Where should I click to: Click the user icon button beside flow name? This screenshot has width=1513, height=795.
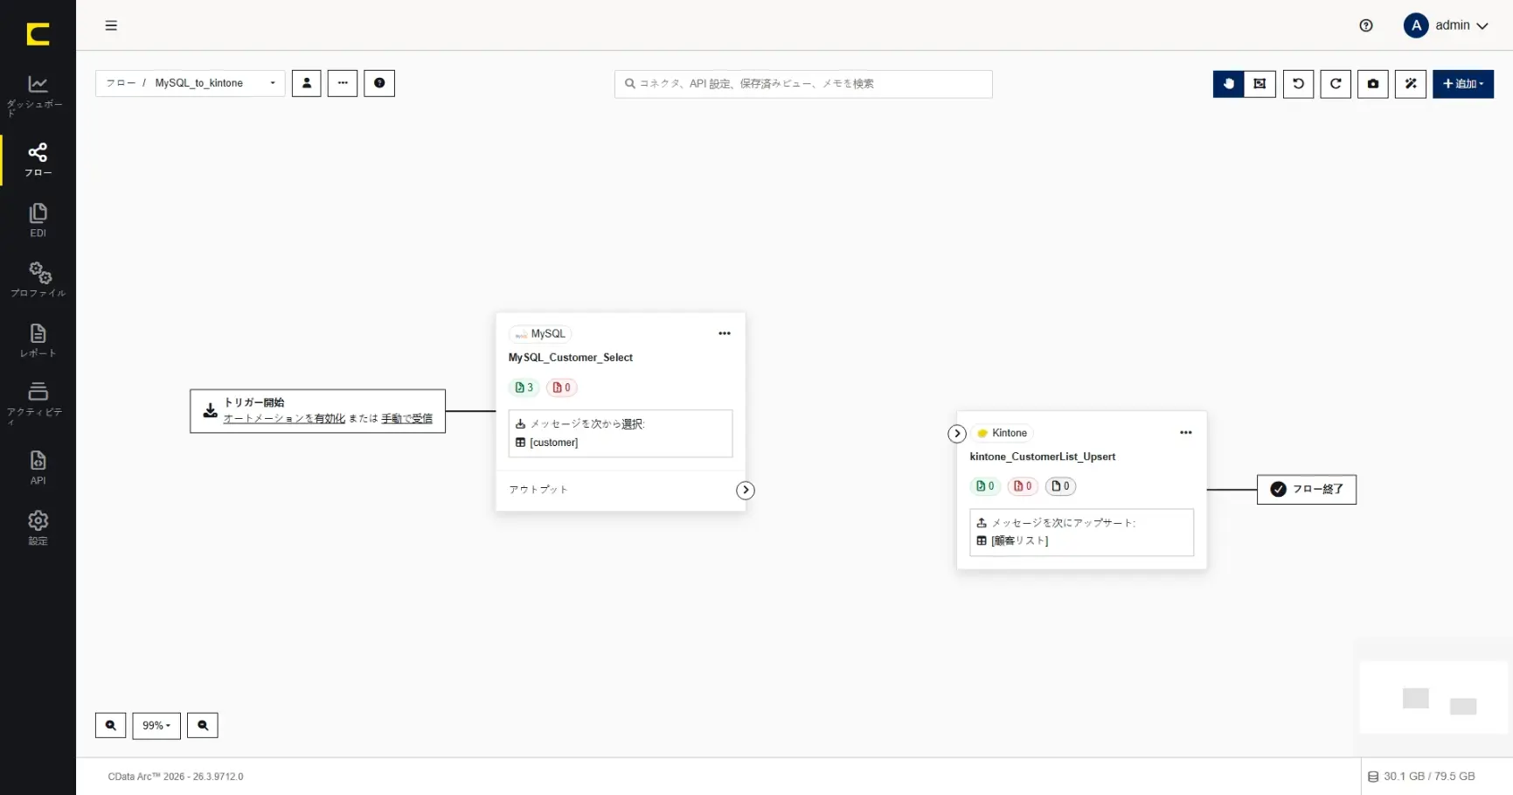[x=307, y=83]
